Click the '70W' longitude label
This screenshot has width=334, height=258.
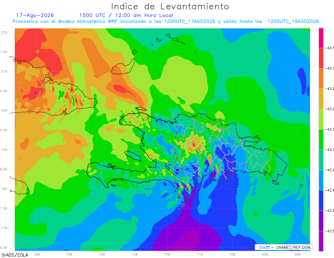click(232, 254)
